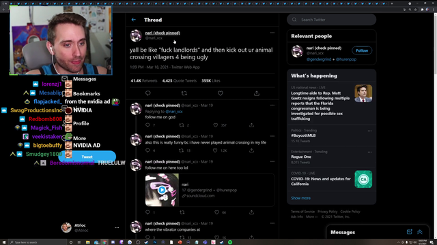Open Cookie Policy link
This screenshot has height=245, width=437.
tap(350, 212)
